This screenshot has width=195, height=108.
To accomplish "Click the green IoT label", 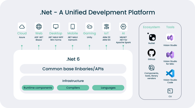I will tap(106, 33).
